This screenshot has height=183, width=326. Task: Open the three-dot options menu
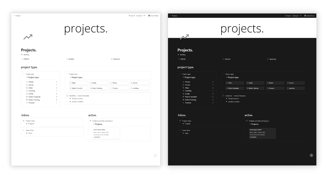(144, 16)
